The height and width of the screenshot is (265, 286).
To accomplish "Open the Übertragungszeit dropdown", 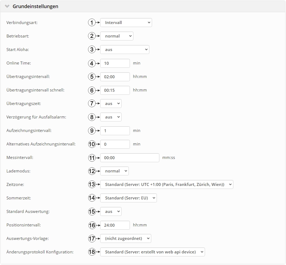I will coord(111,104).
